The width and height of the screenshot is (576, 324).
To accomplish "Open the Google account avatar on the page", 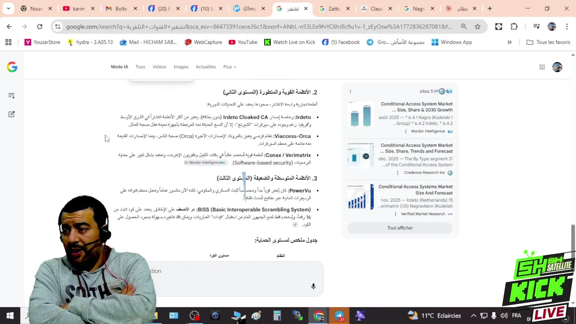I will 557,67.
